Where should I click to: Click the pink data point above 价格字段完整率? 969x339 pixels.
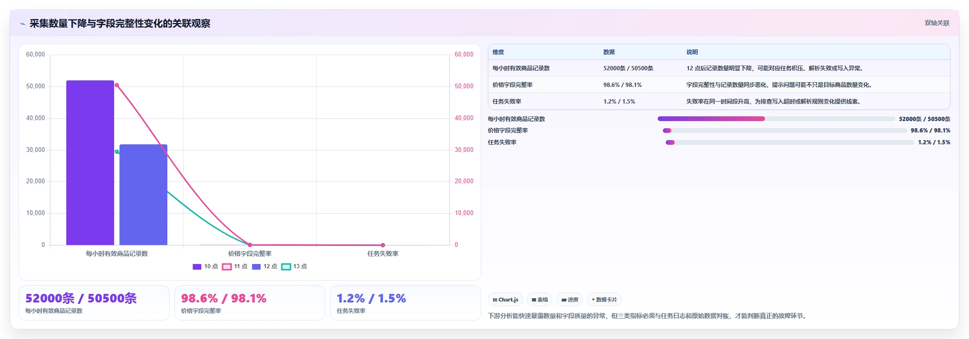(x=250, y=245)
